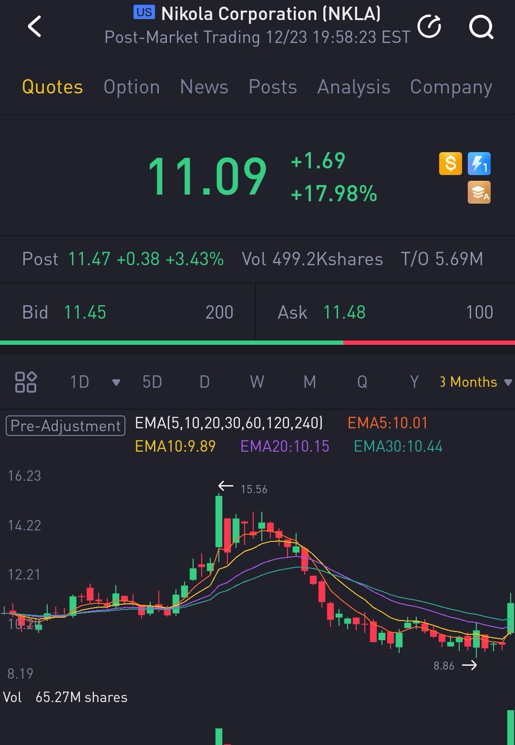Open the News tab
The width and height of the screenshot is (515, 745).
(x=204, y=87)
